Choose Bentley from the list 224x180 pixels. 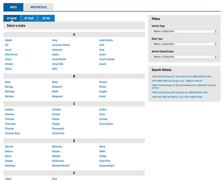(x=9, y=87)
